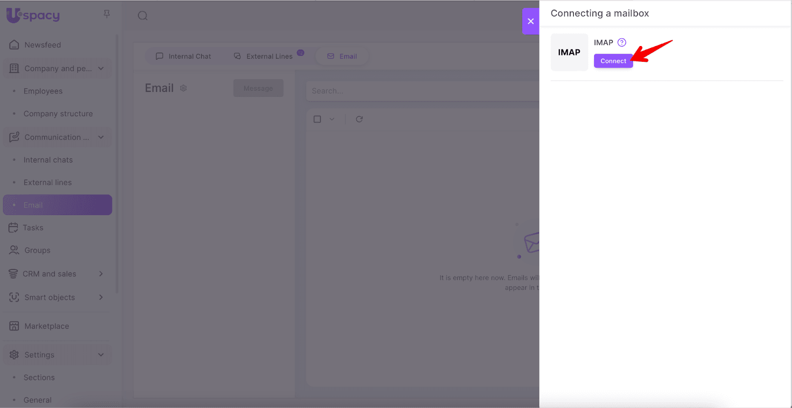Open Newsfeed from sidebar

point(43,45)
